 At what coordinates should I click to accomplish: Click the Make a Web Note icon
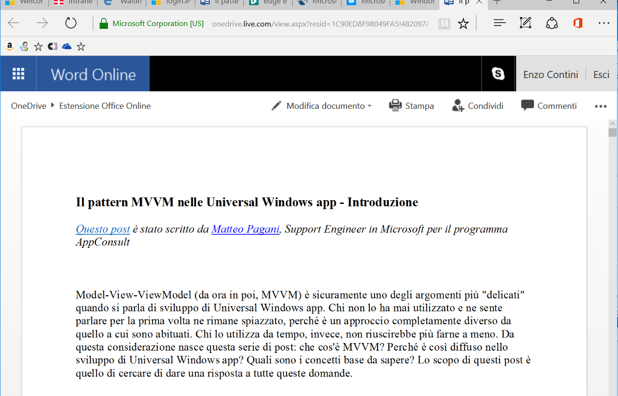pos(526,23)
